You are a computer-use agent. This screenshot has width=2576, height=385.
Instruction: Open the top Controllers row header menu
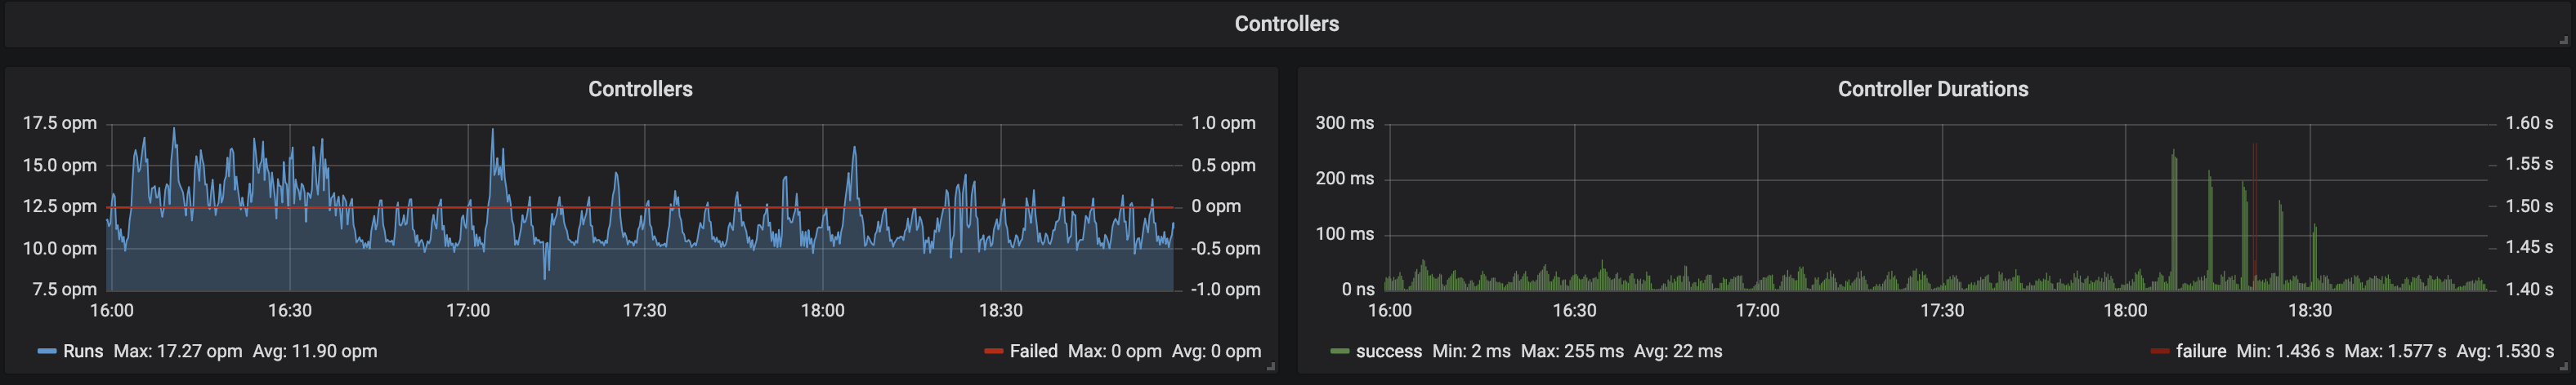[x=1286, y=24]
